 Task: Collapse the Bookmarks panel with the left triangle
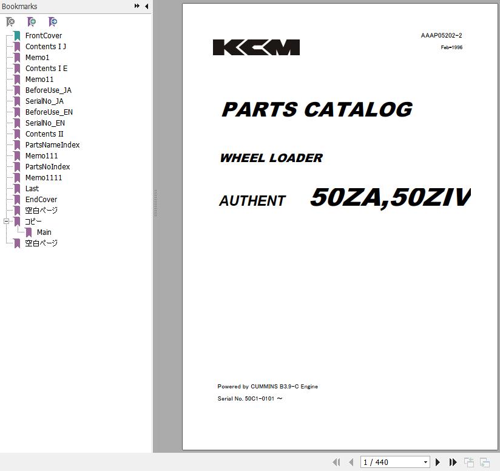coord(147,6)
